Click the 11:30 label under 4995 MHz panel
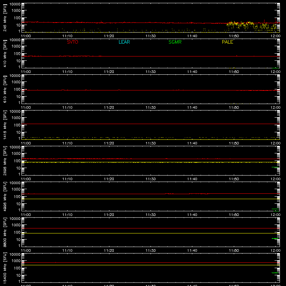Screen dimensions: 286x286 point(151,215)
